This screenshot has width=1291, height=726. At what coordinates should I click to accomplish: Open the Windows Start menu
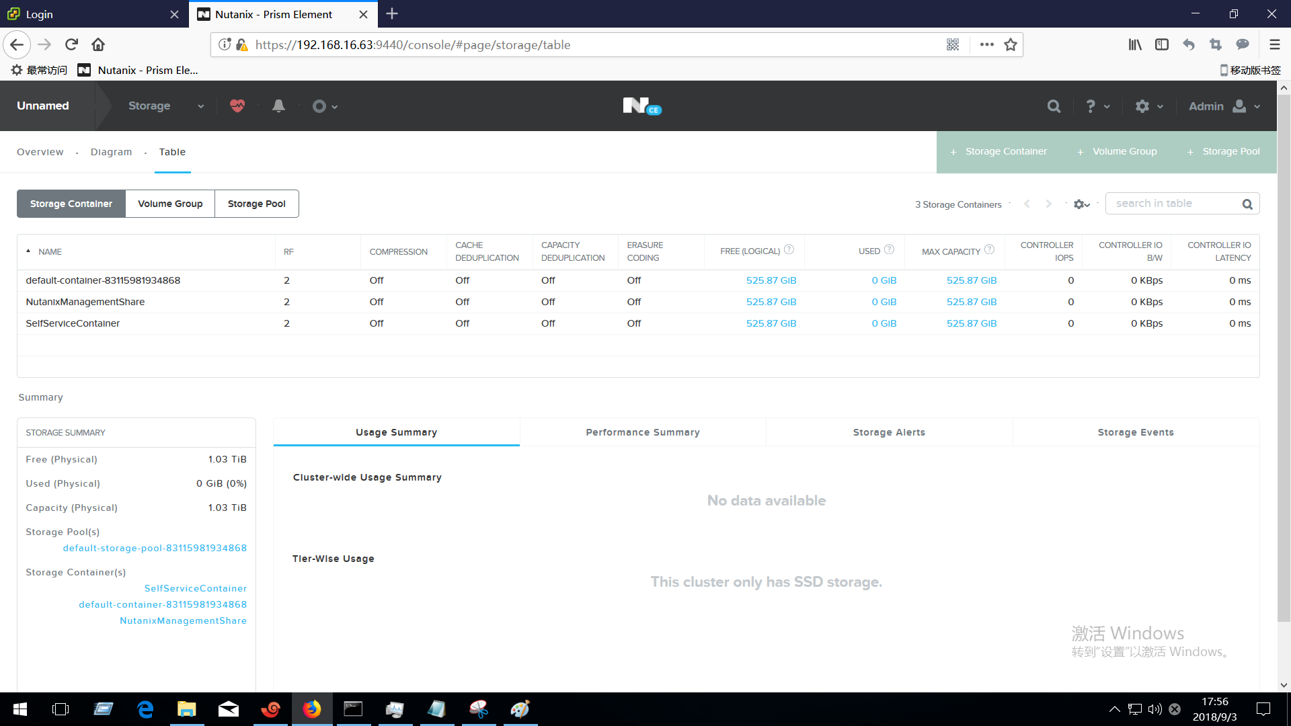coord(20,709)
